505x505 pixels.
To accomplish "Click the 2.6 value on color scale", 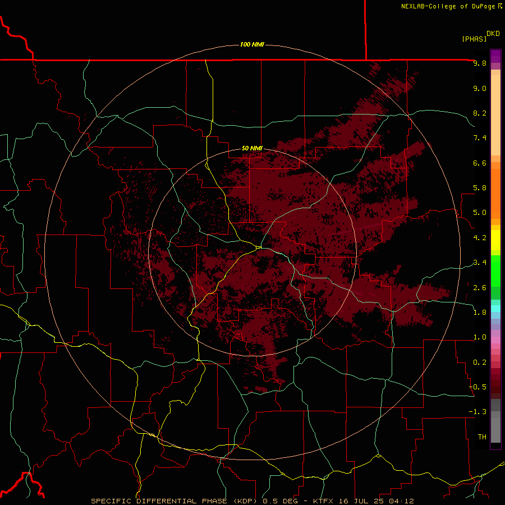I will 480,288.
